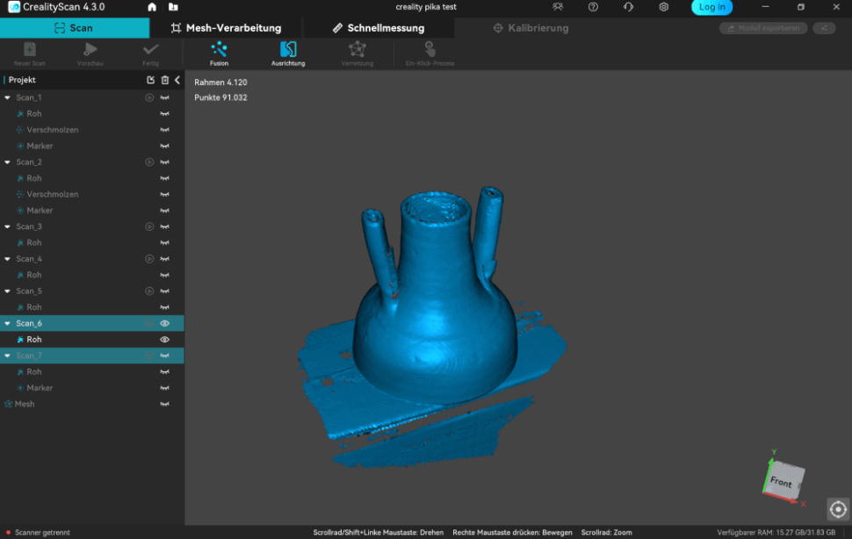Collapse the Scan_7 tree node
This screenshot has width=852, height=539.
[8, 356]
